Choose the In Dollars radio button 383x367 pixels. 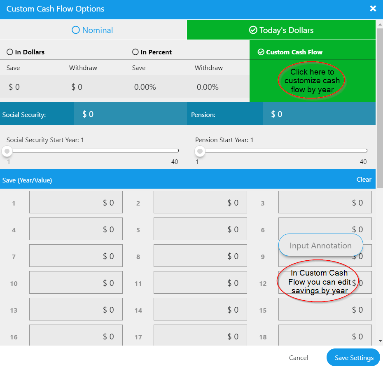(10, 52)
